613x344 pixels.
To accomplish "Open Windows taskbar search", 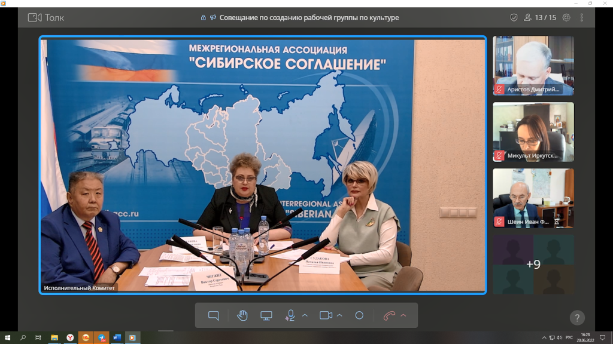I will pyautogui.click(x=23, y=338).
